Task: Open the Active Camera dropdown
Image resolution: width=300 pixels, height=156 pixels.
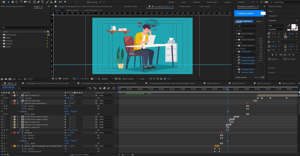Action: pos(129,79)
